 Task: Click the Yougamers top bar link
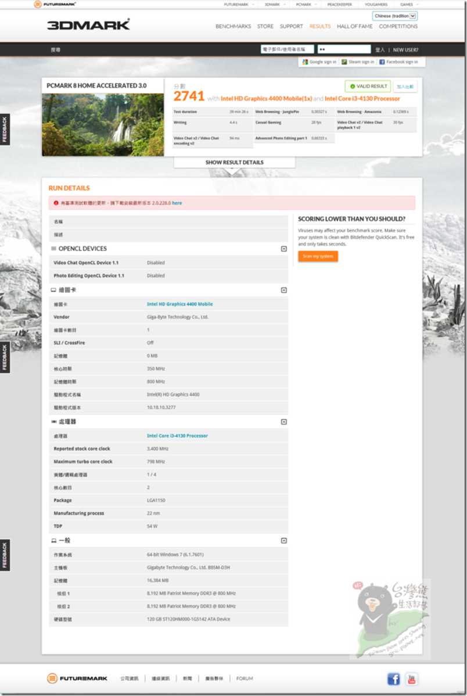[x=376, y=5]
